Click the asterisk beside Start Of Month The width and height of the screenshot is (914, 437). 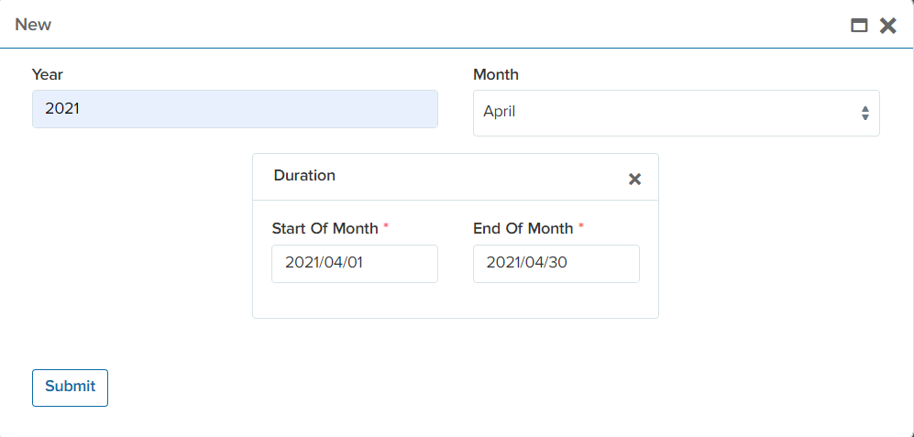386,226
